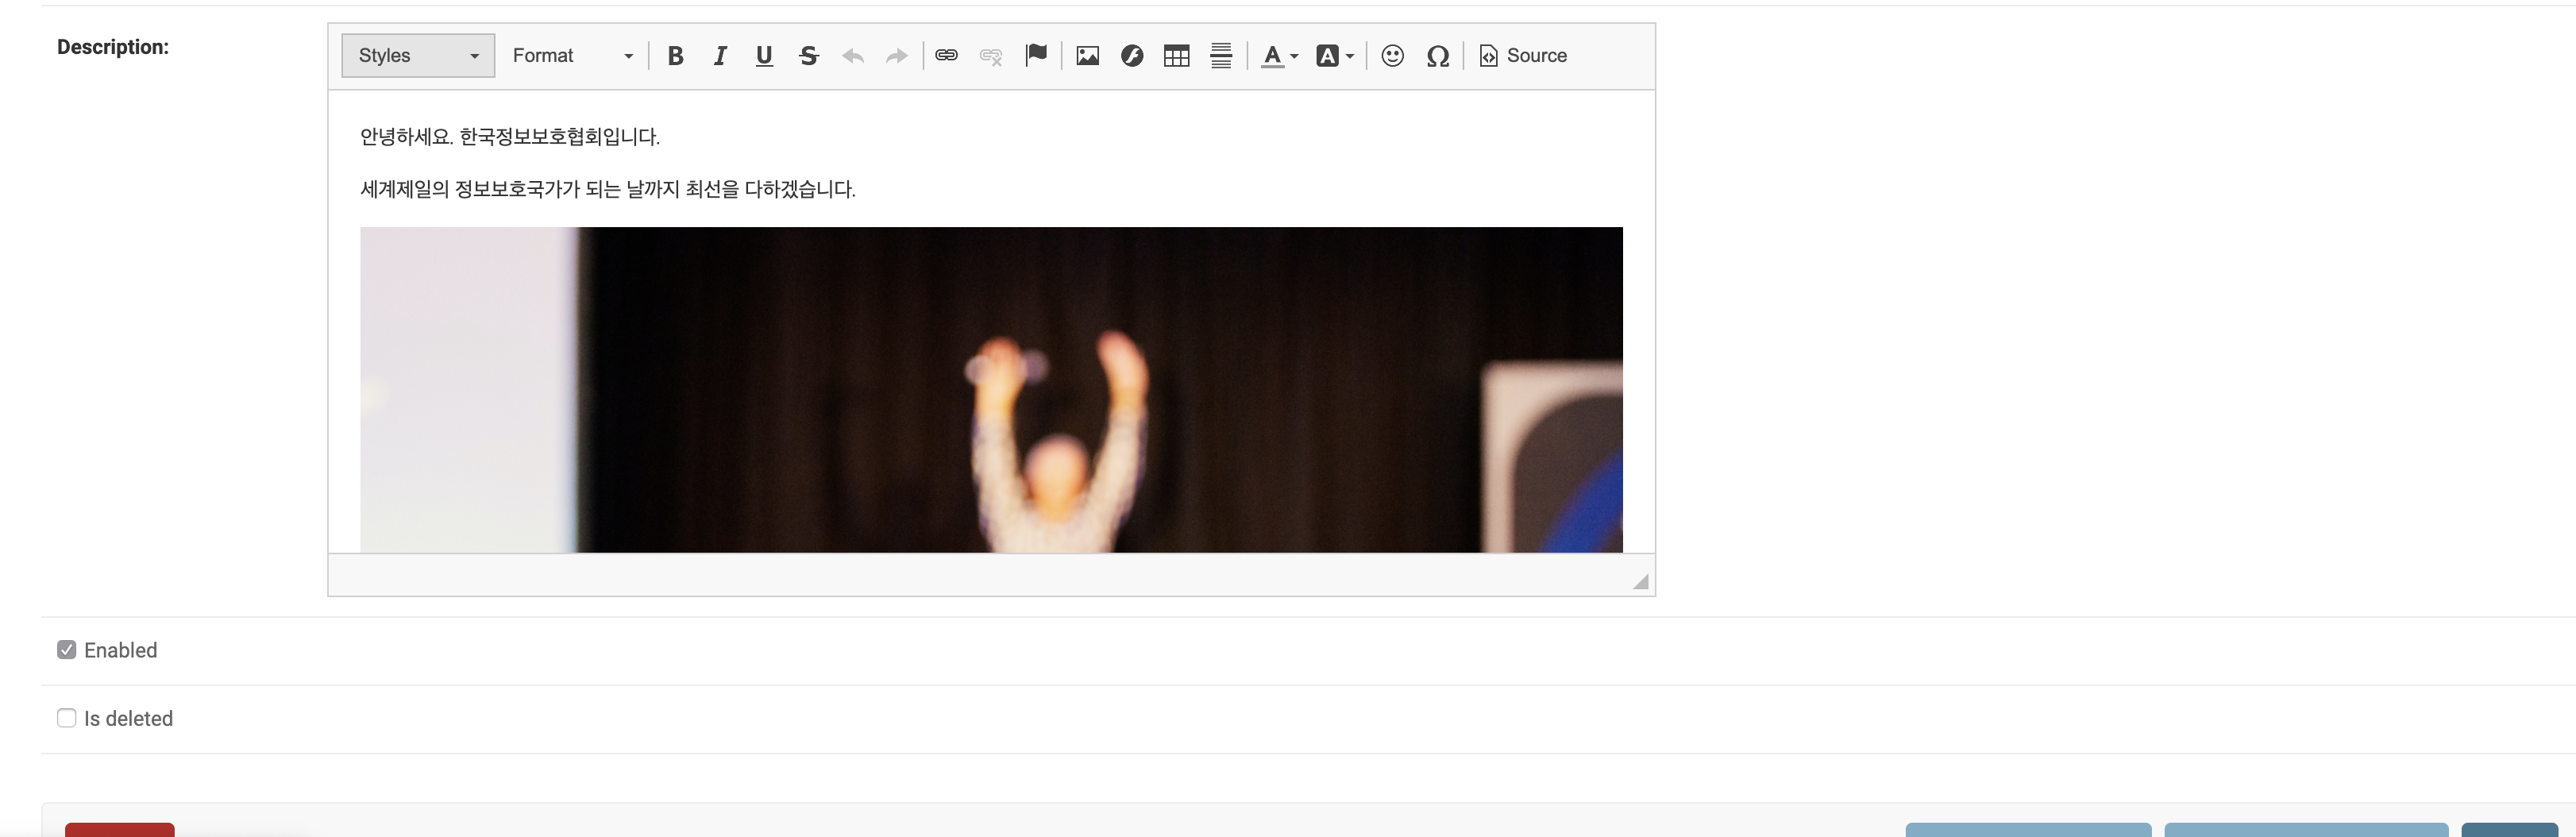Click the editor resize handle corner
Viewport: 2576px width, 837px height.
pyautogui.click(x=1640, y=582)
